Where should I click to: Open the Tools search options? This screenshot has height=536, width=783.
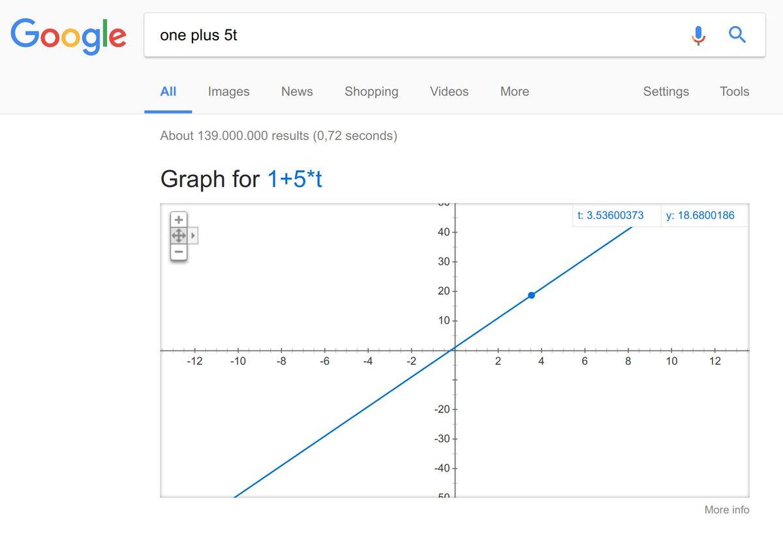click(734, 92)
